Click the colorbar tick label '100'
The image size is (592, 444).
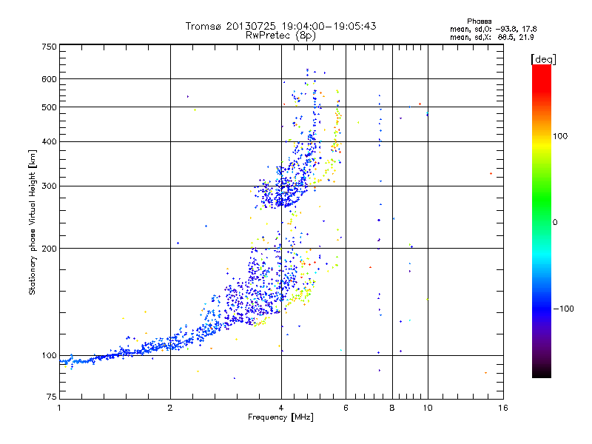point(560,136)
